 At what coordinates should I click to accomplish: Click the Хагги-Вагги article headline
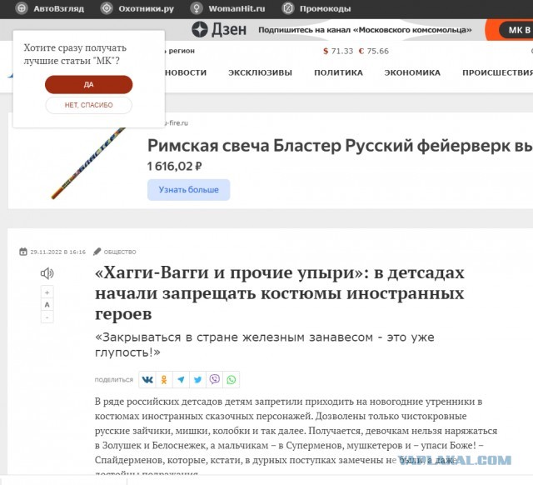pyautogui.click(x=280, y=292)
